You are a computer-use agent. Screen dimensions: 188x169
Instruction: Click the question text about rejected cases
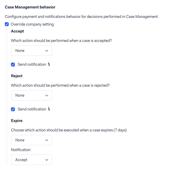[x=60, y=85]
